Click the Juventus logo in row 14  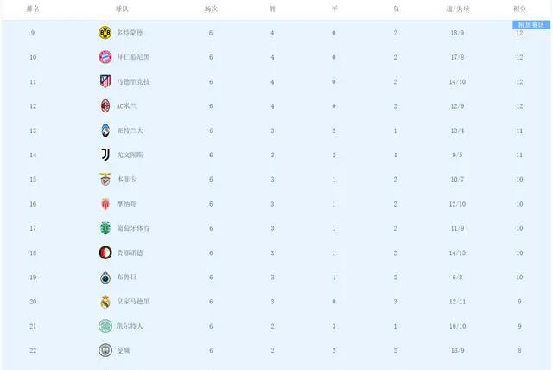pyautogui.click(x=105, y=155)
